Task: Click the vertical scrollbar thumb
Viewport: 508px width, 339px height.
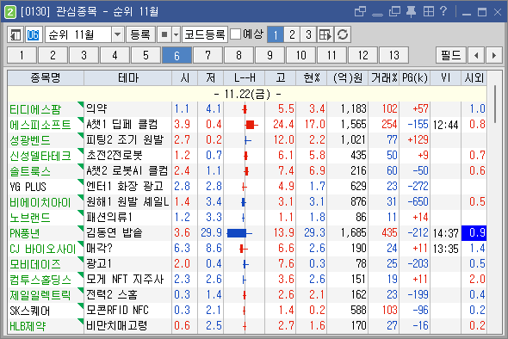Action: tap(495, 104)
